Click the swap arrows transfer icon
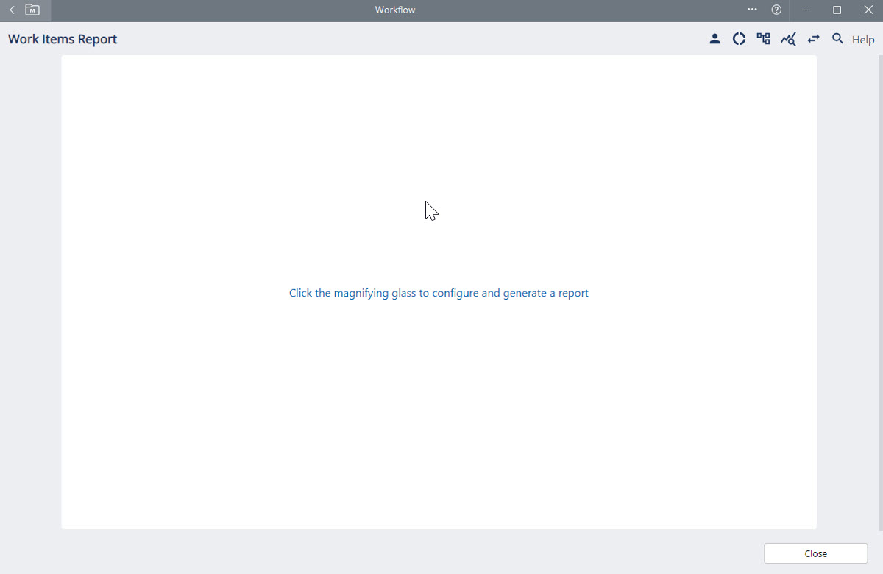883x574 pixels. [813, 39]
